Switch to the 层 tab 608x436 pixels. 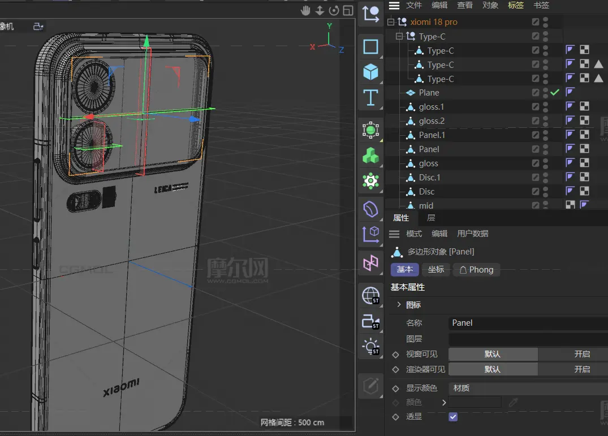[x=431, y=218]
